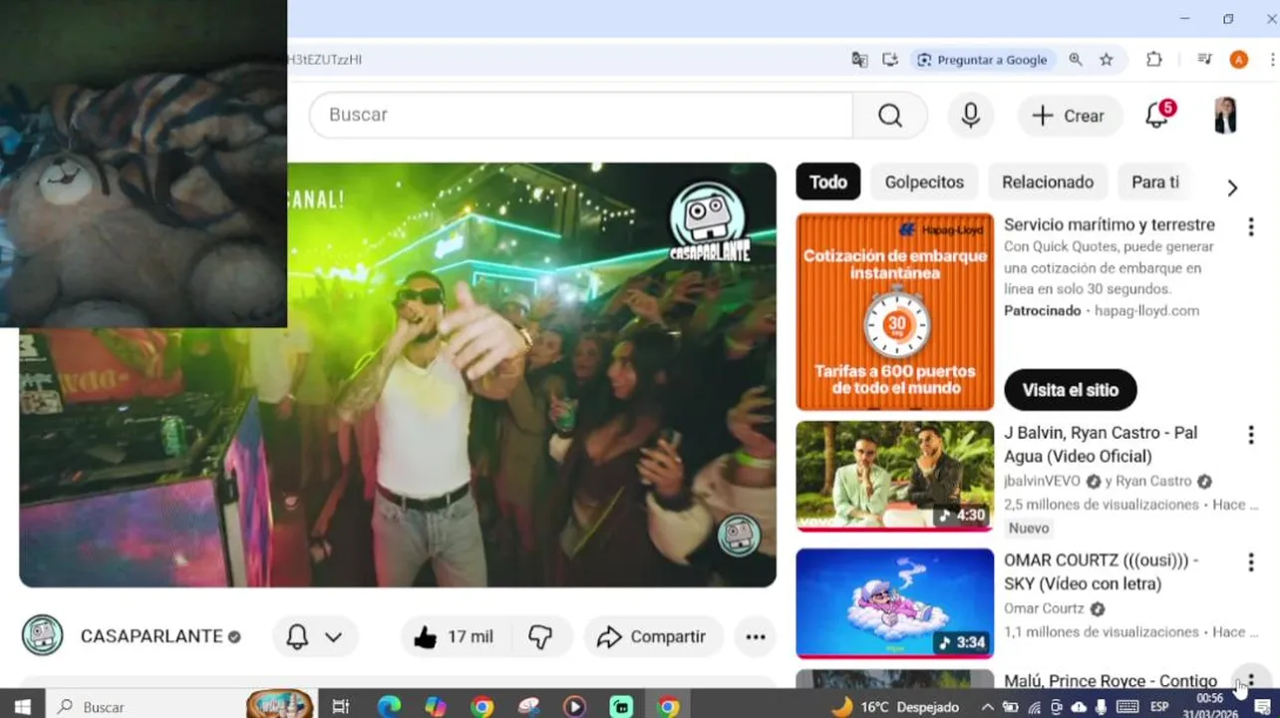Click the search magnifier button
Image resolution: width=1280 pixels, height=718 pixels.
tap(890, 116)
